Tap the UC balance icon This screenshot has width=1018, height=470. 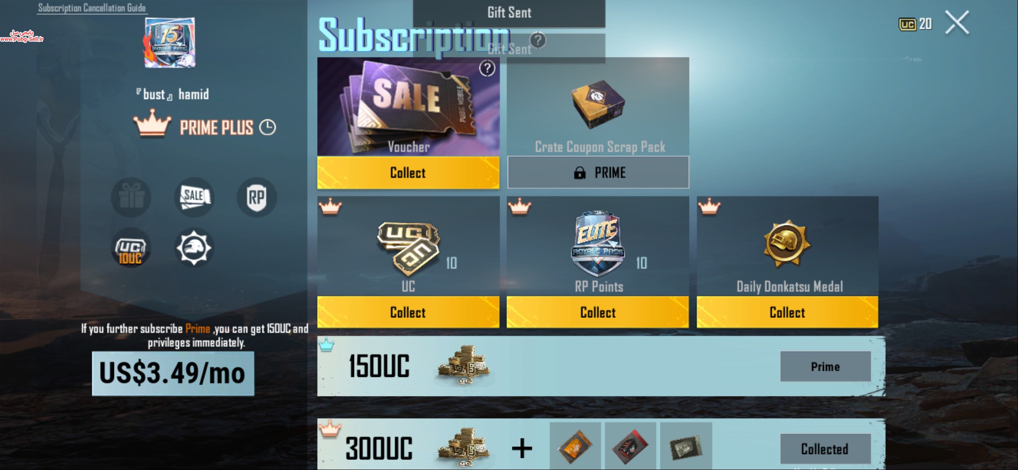(x=907, y=24)
